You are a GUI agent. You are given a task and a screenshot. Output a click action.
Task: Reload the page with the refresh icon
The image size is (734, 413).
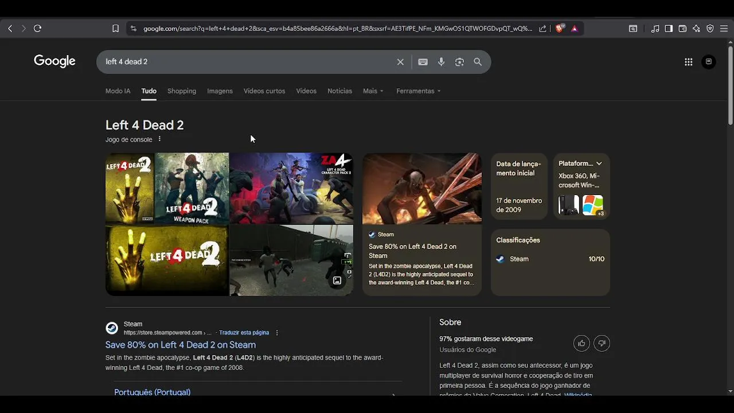click(x=38, y=28)
